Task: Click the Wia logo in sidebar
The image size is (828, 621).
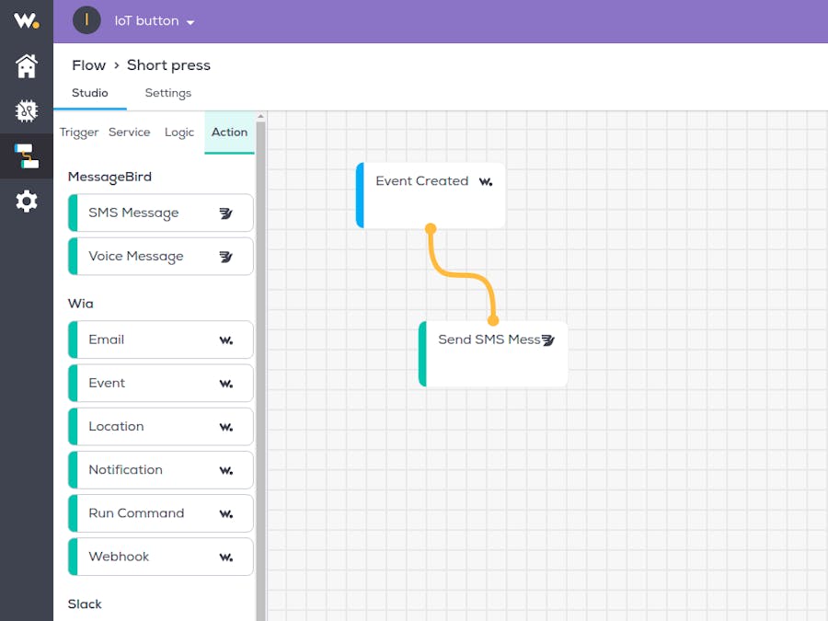Action: coord(27,20)
